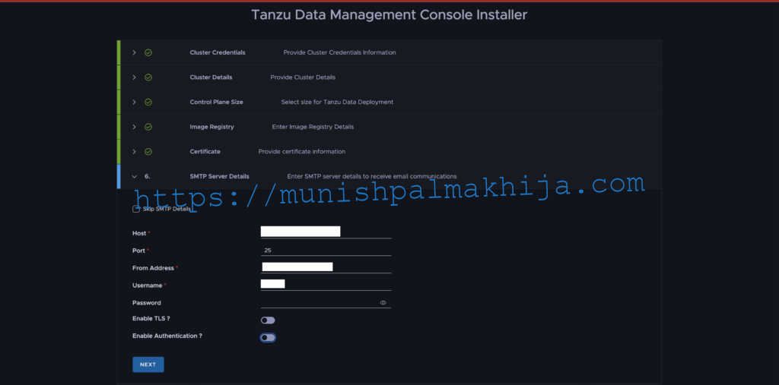Click 'Provide Cluster Credentials Information' description

(340, 52)
